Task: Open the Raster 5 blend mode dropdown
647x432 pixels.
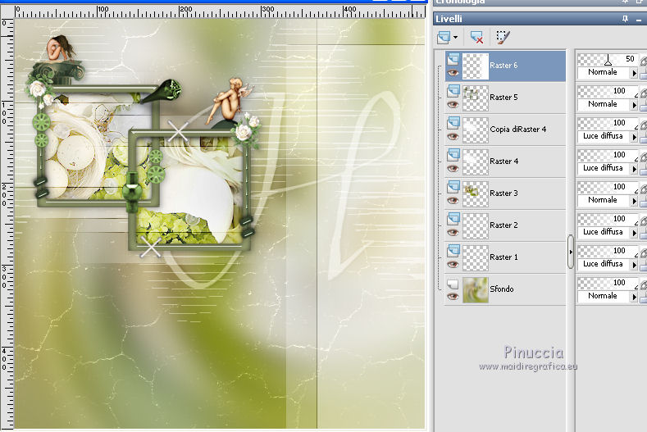Action: (634, 105)
